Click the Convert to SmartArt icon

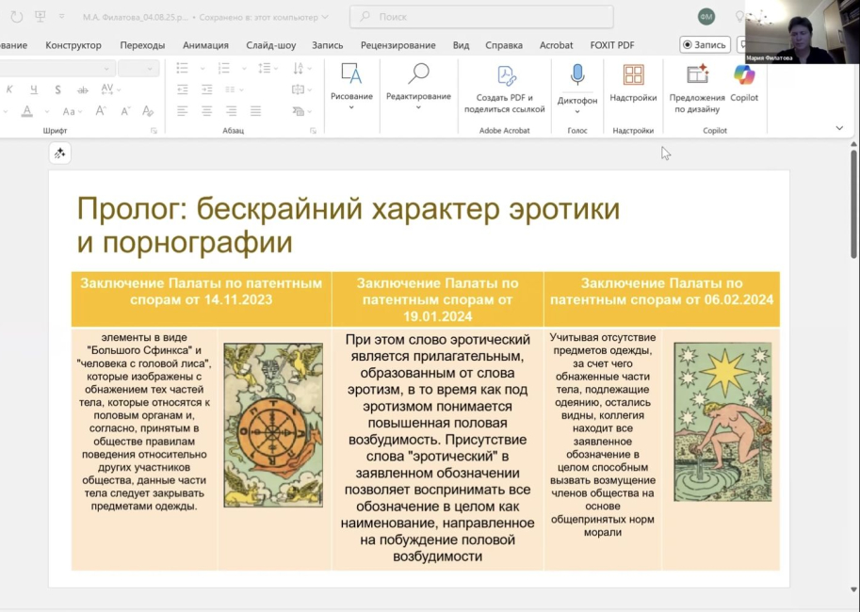coord(299,111)
